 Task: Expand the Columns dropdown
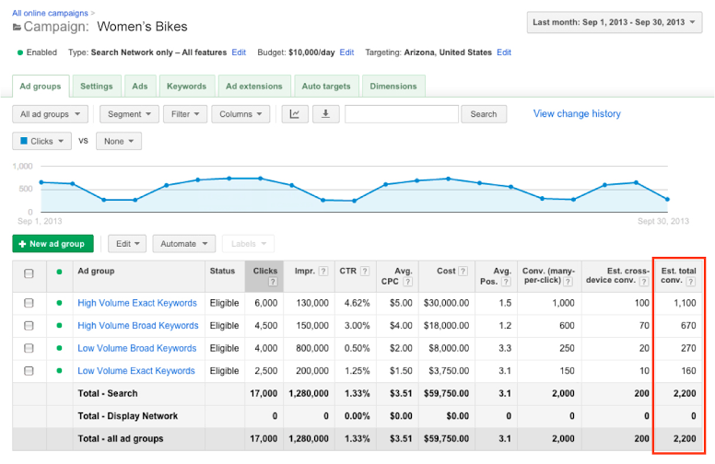click(240, 114)
